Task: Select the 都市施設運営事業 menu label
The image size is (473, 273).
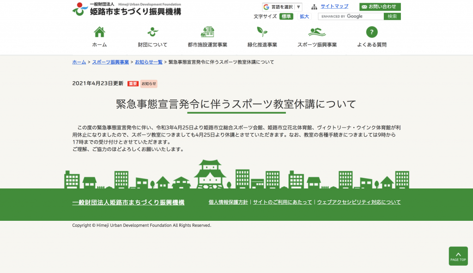Action: pos(207,45)
